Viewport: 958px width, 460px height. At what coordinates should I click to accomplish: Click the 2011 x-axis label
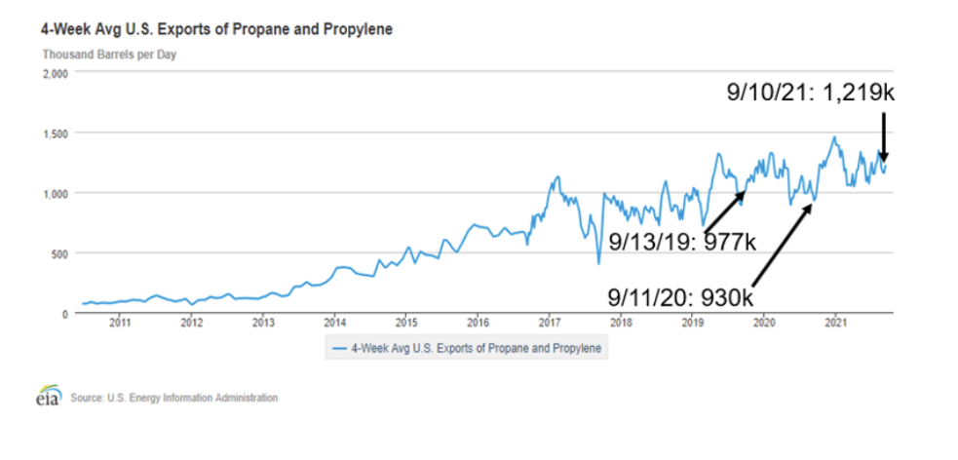(x=120, y=322)
